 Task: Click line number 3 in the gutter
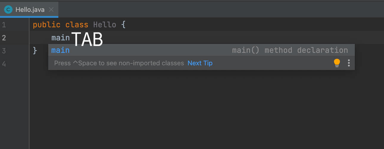(4, 51)
